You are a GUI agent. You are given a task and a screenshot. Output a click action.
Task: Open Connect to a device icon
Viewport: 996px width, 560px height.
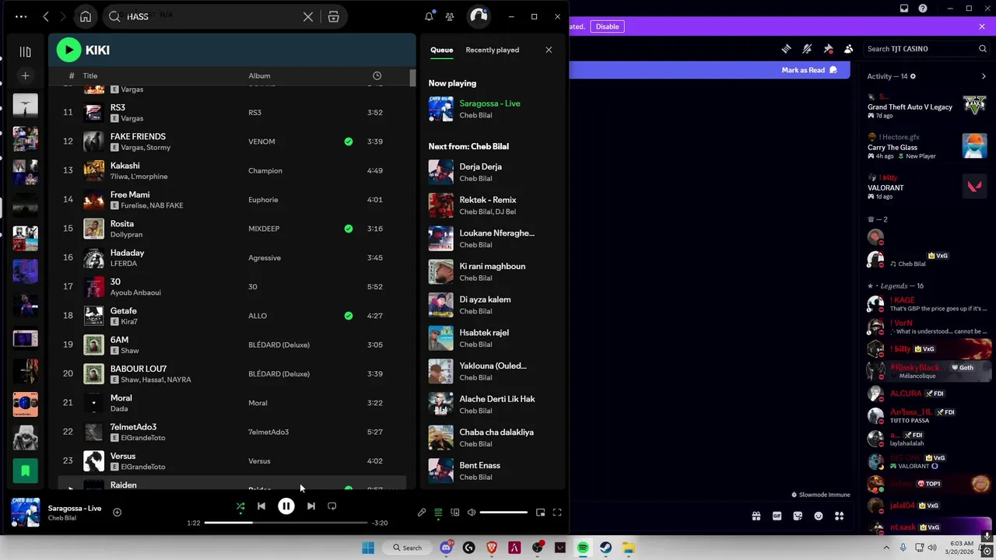[x=455, y=513]
